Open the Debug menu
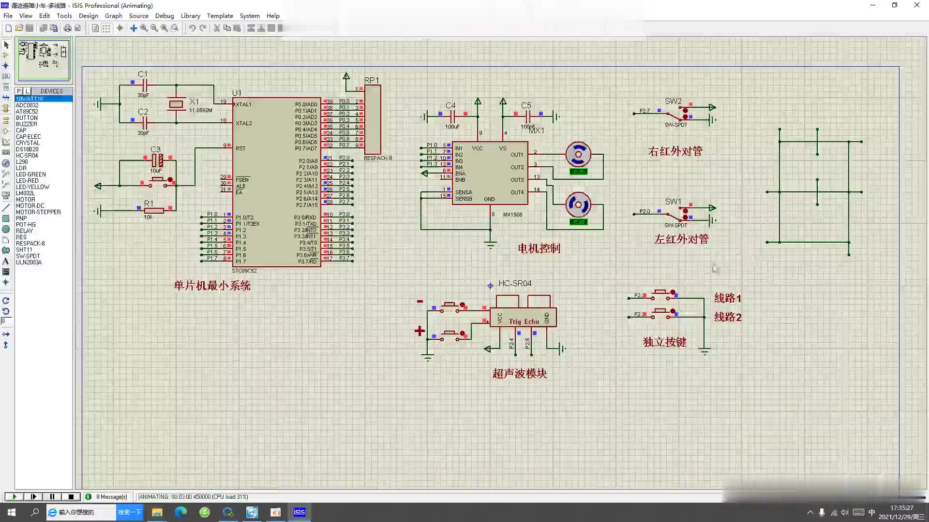929x522 pixels. 165,15
